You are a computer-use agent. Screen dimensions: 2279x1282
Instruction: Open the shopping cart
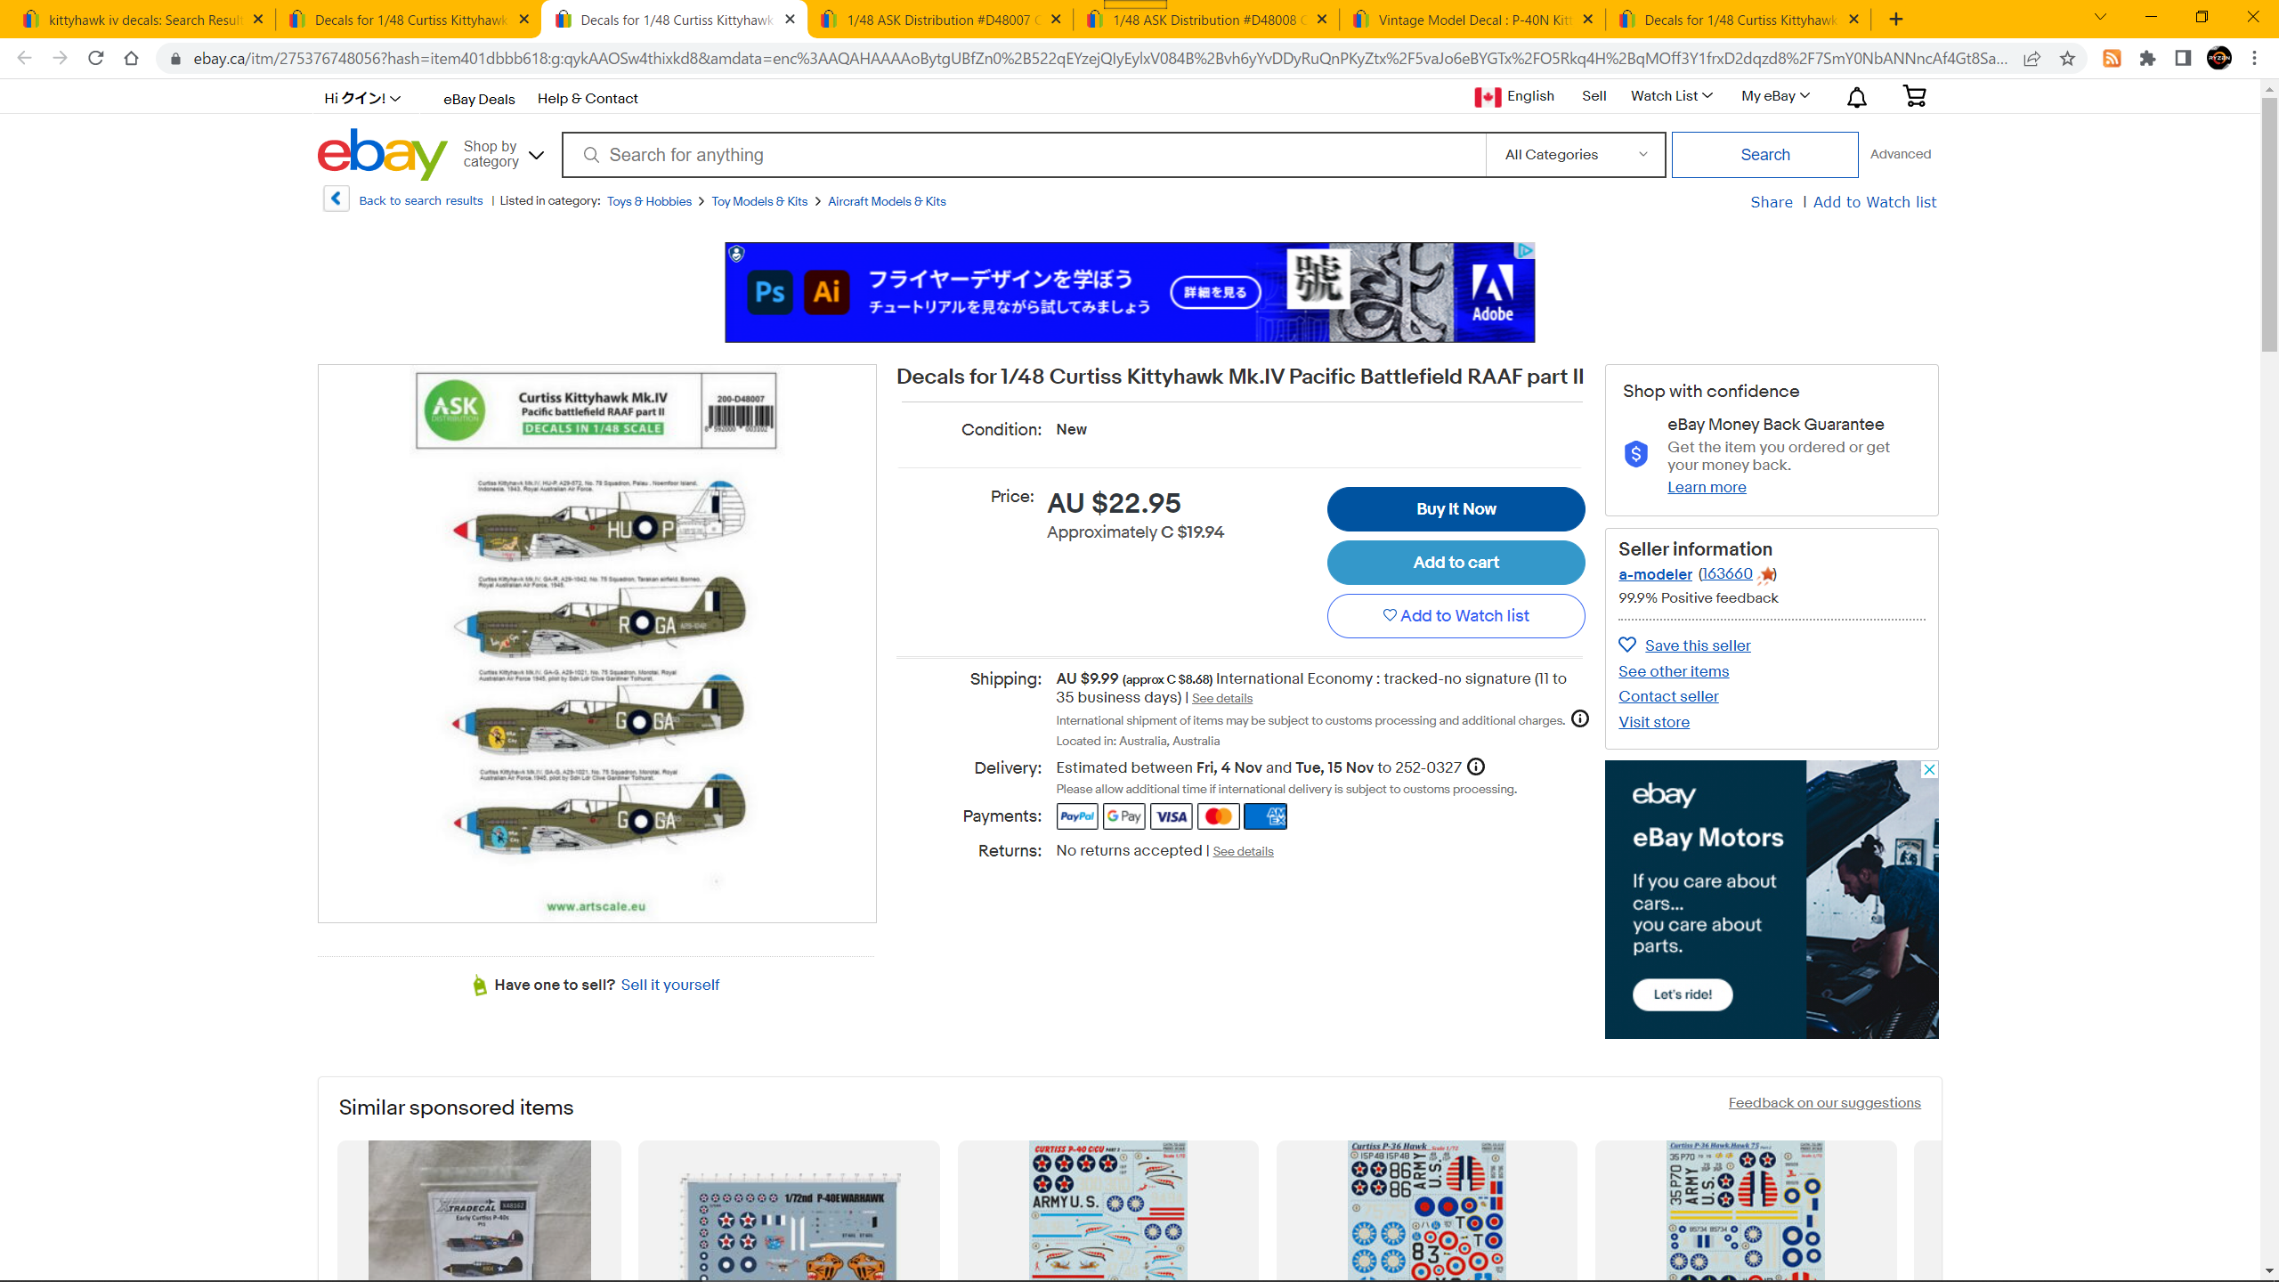pyautogui.click(x=1914, y=96)
